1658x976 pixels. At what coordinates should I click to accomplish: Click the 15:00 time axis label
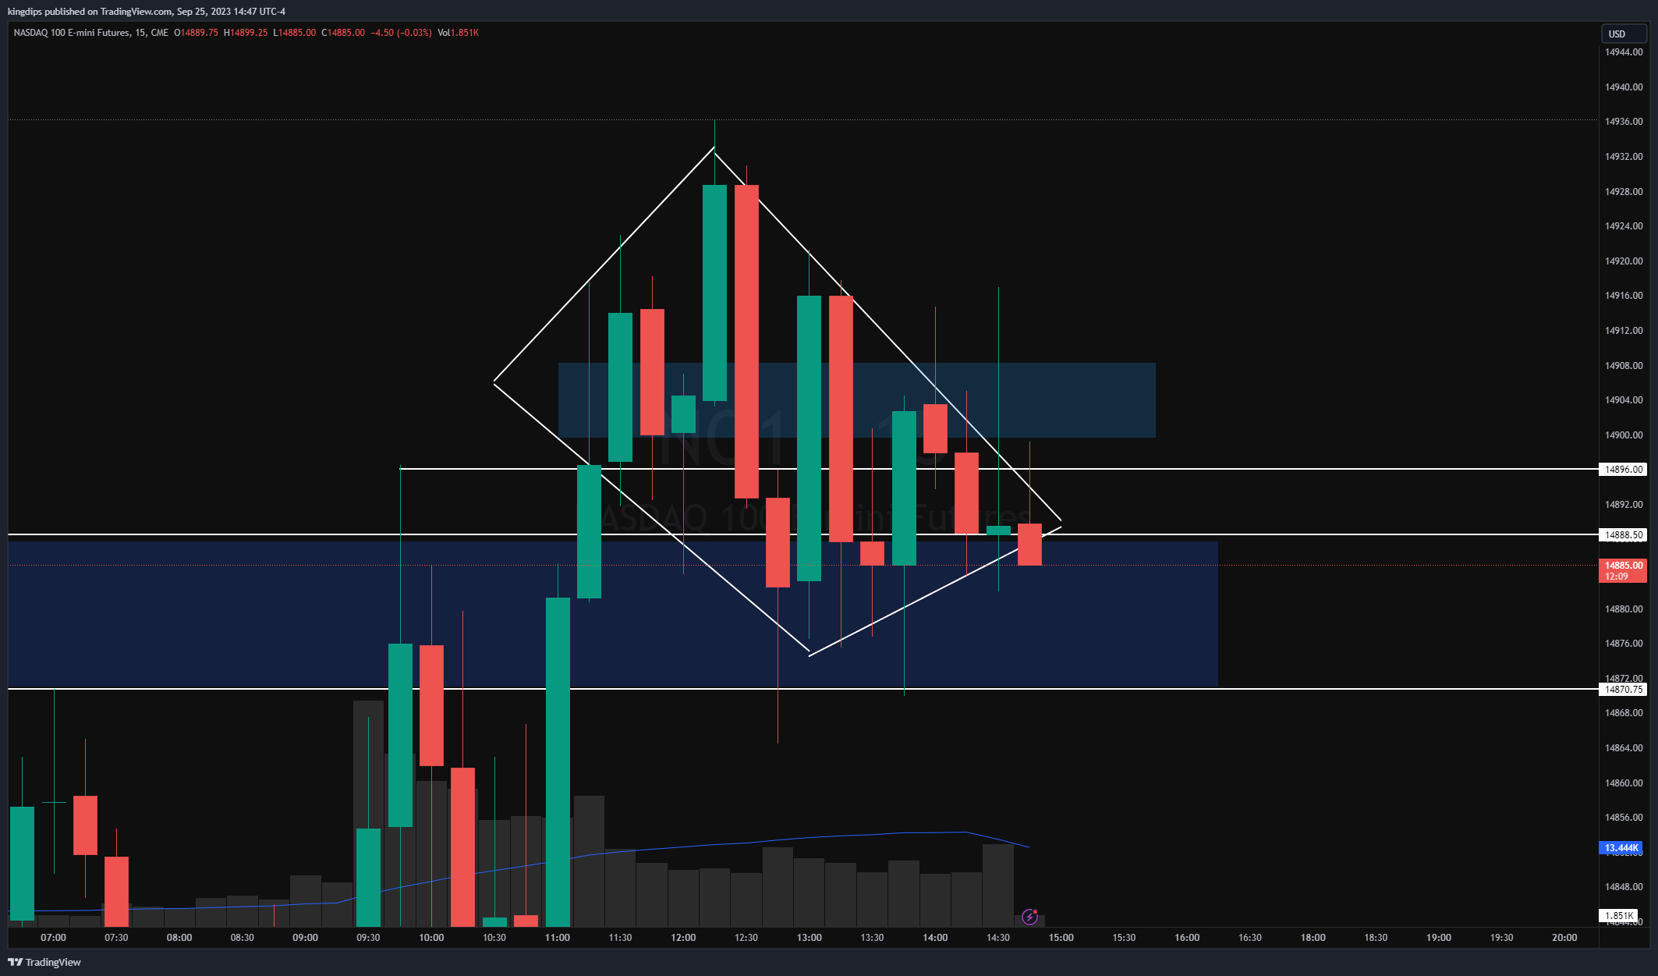click(x=1061, y=937)
